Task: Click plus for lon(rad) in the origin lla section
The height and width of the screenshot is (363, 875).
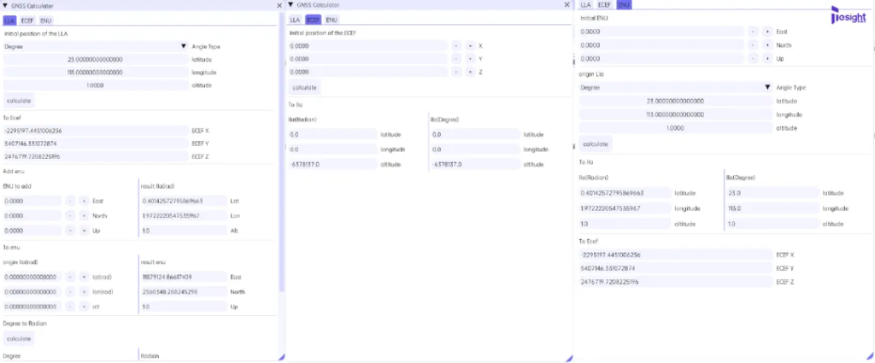Action: click(x=84, y=291)
